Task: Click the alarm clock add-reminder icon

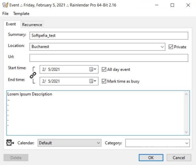Action: 10,143
